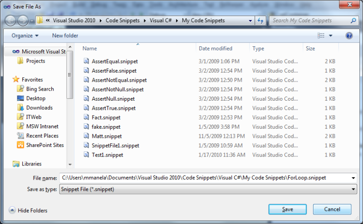Click the Fact.snippet file icon

[86, 117]
